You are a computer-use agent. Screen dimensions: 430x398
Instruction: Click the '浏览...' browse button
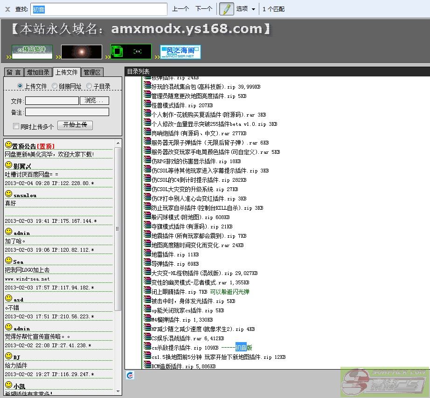pos(95,101)
